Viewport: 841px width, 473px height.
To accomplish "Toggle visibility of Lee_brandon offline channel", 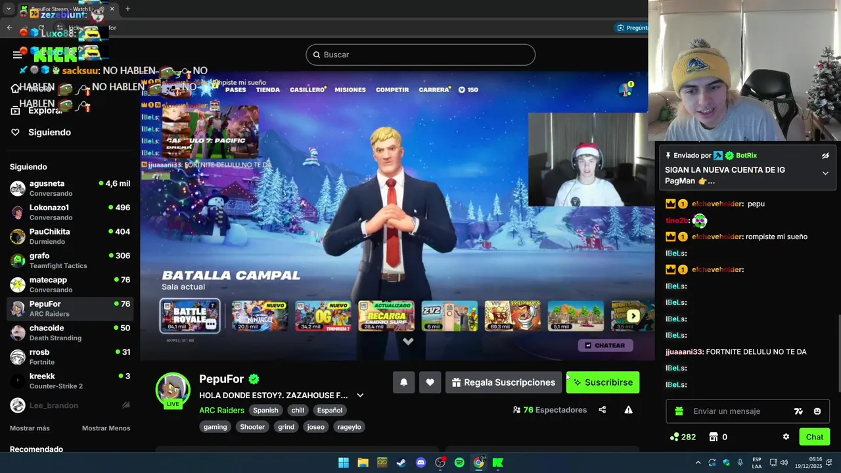I will point(126,405).
